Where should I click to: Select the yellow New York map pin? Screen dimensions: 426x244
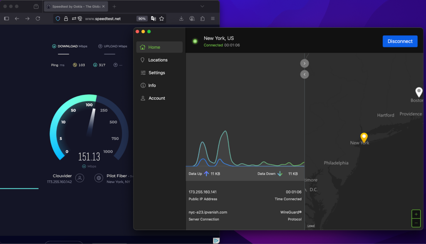pyautogui.click(x=364, y=137)
